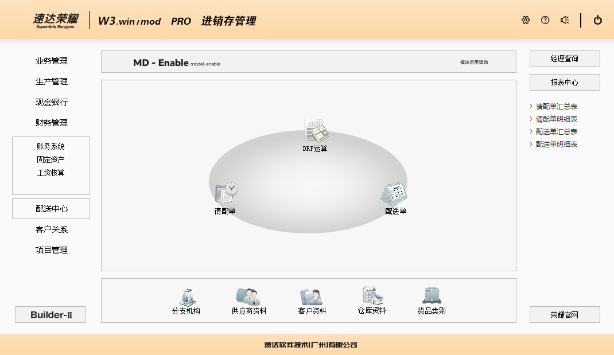Open 供应商资料 supplier icon

click(248, 297)
